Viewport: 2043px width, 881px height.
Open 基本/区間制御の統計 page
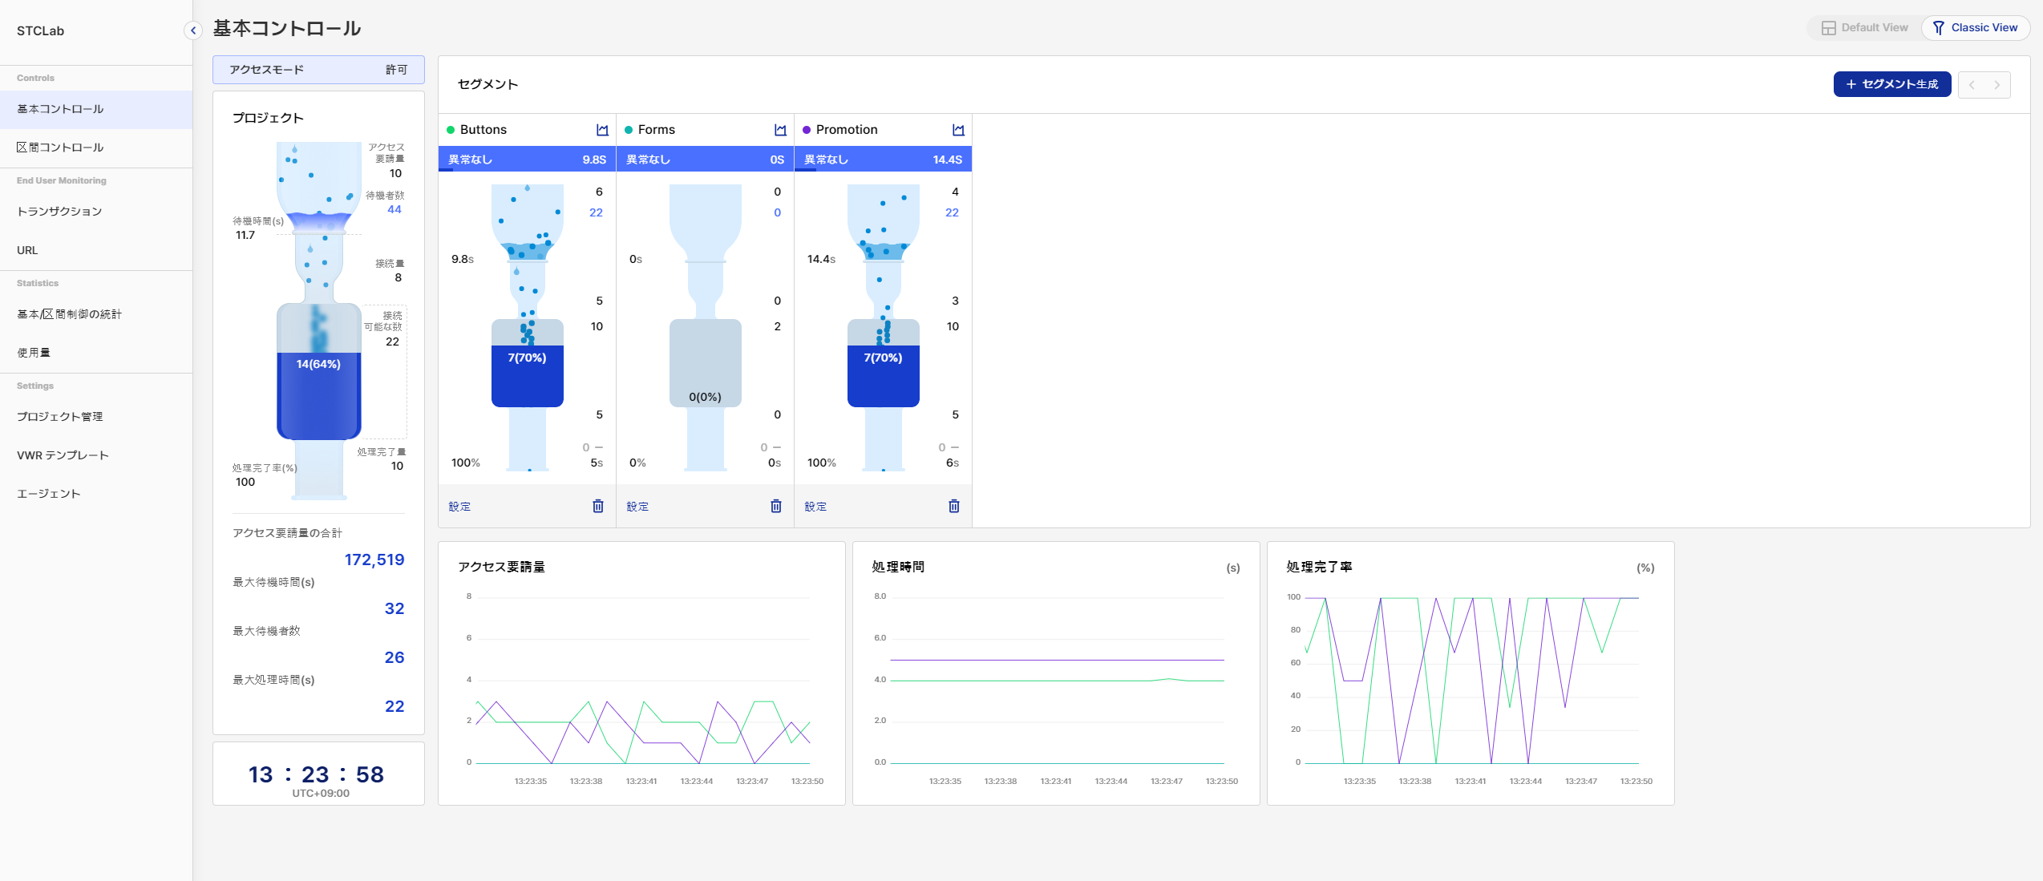coord(96,314)
